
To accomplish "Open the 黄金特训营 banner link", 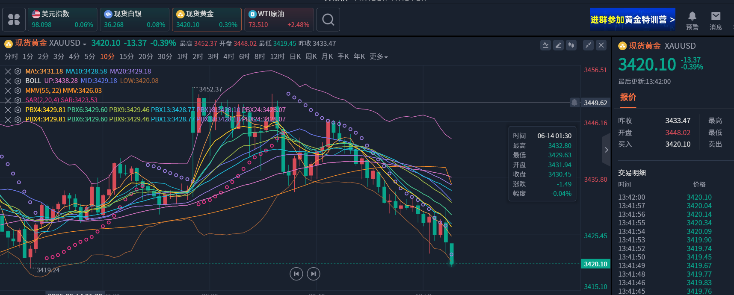I will [632, 20].
